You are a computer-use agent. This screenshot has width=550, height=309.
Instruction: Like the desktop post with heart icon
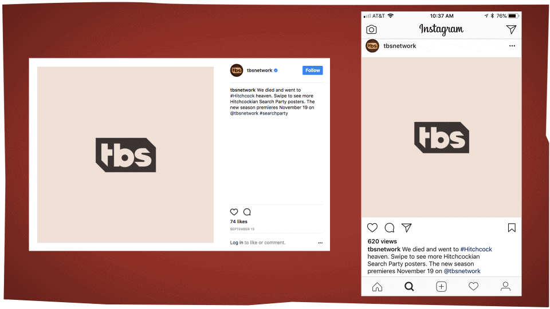(x=234, y=212)
